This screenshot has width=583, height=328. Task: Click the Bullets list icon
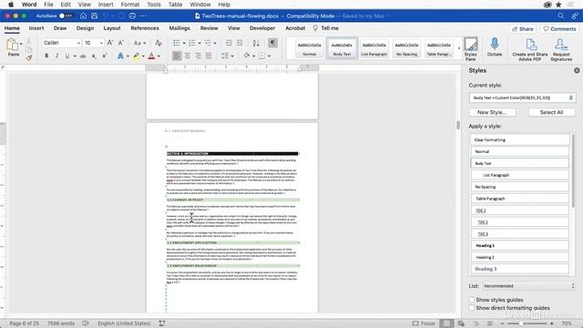(177, 43)
